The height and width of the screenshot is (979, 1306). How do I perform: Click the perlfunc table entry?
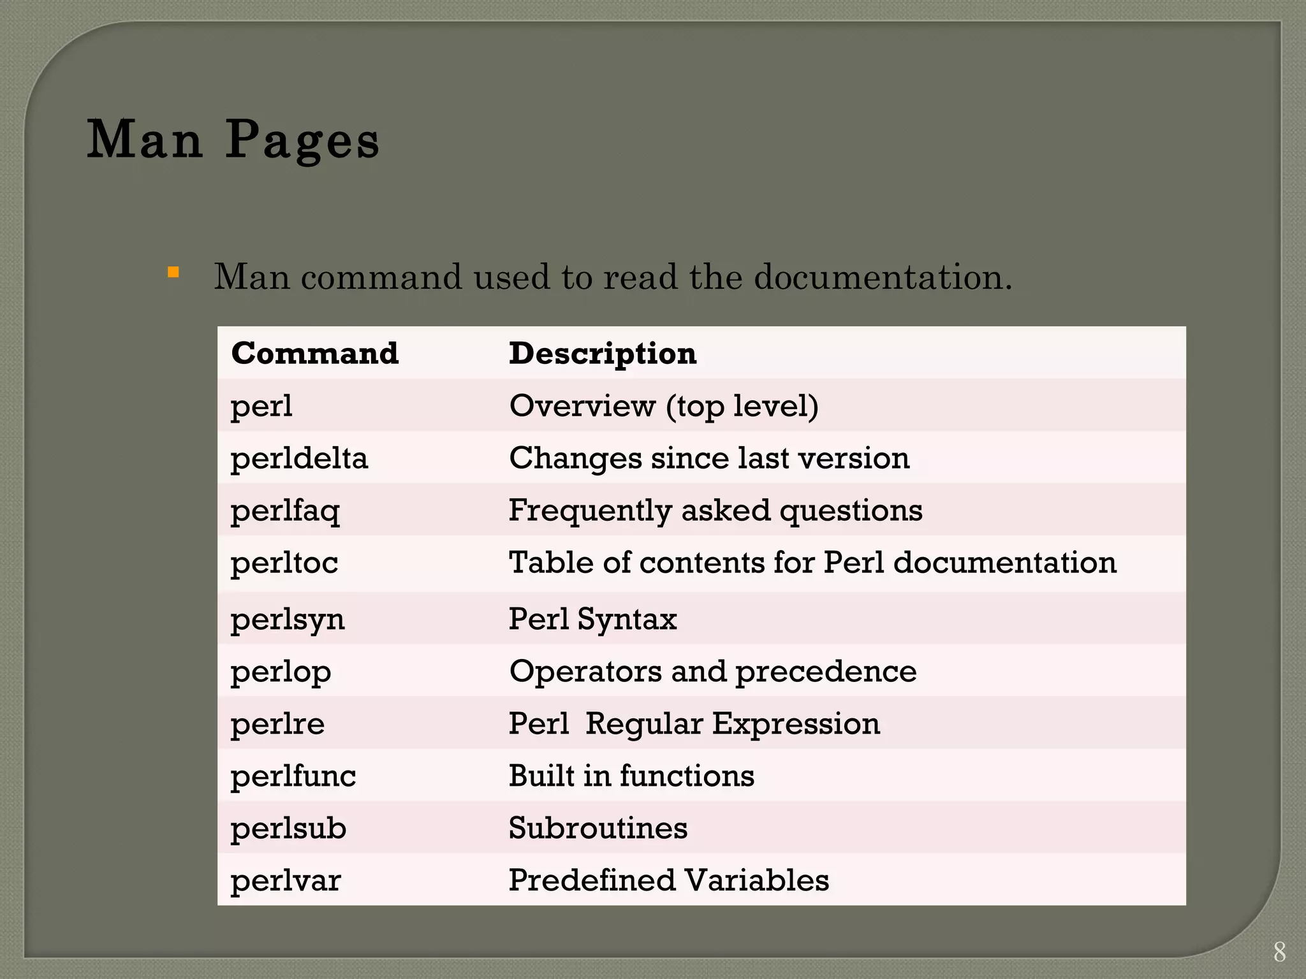293,776
